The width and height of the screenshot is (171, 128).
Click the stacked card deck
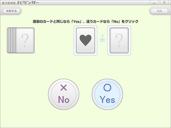point(21,40)
